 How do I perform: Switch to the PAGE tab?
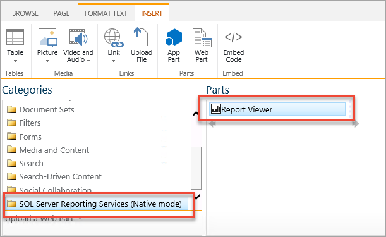click(x=61, y=13)
